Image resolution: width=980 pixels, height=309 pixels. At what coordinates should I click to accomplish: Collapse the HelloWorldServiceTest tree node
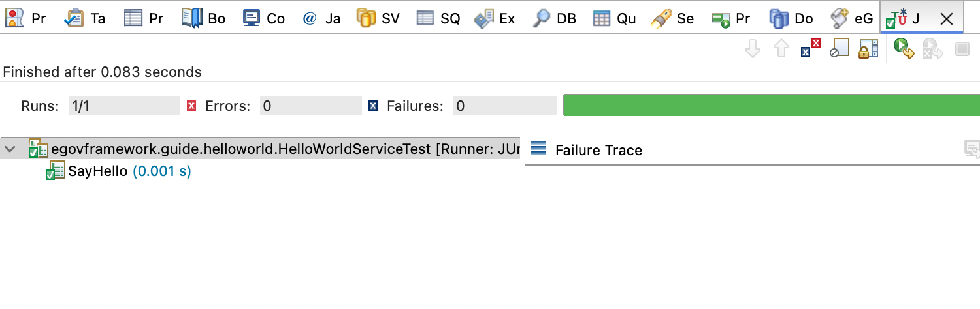[10, 149]
